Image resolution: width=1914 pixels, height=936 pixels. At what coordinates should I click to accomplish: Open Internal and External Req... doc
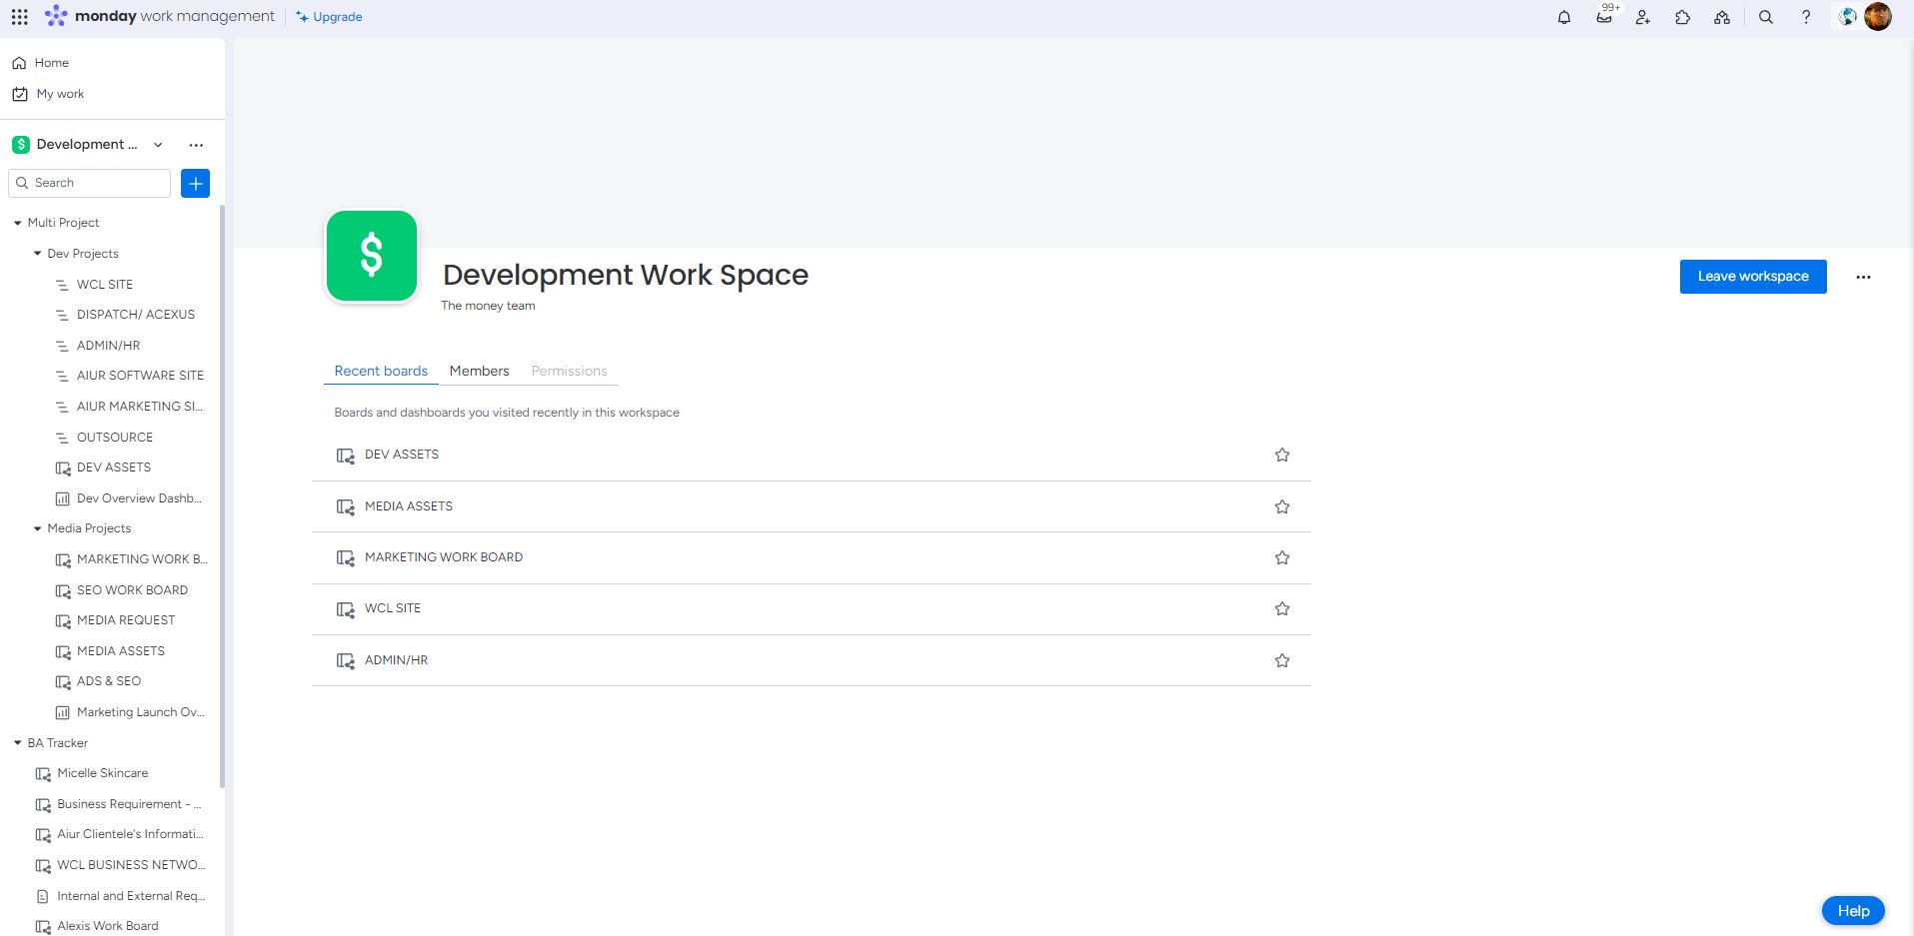tap(131, 896)
